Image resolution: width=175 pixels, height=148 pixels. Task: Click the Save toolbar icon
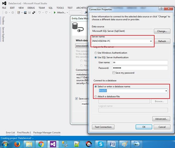[x=29, y=13]
